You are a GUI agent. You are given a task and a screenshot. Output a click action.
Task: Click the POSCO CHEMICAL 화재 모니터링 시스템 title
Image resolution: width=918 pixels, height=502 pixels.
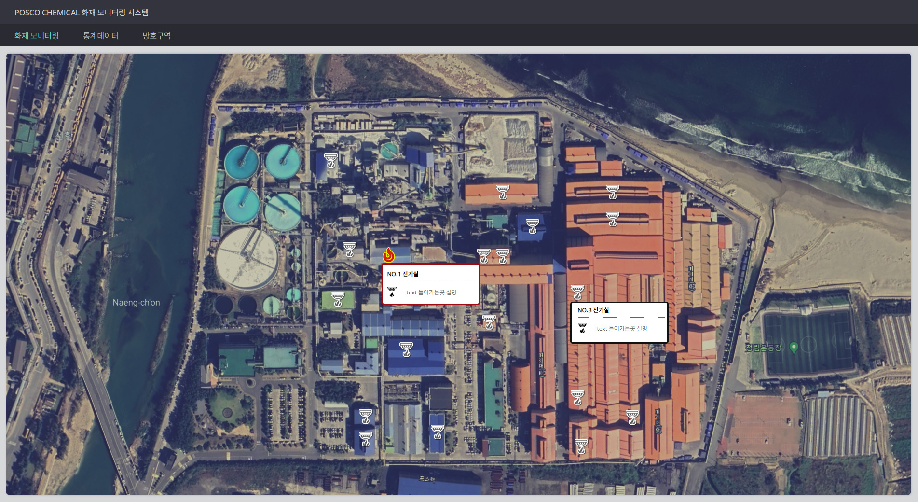click(82, 13)
